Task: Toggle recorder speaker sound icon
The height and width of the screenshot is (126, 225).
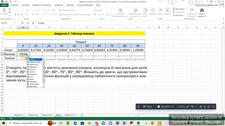Action: coord(208,106)
